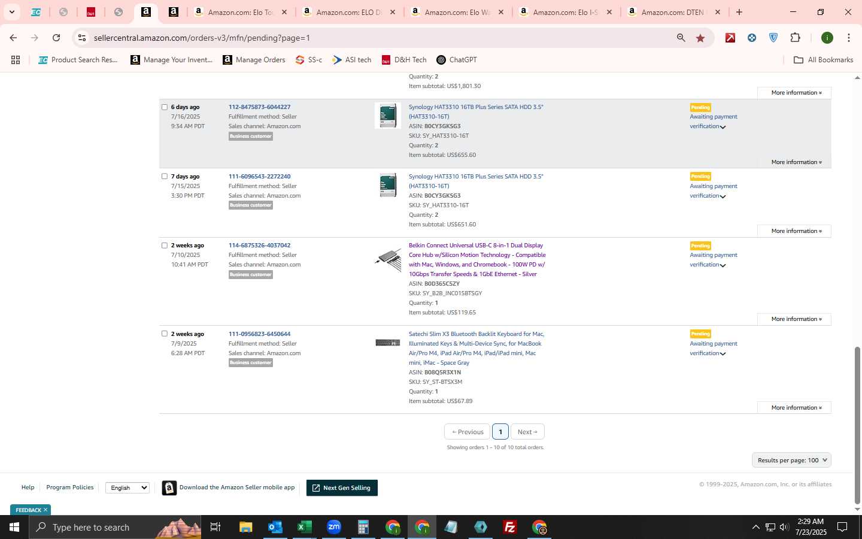
Task: Open the Chrome profile avatar
Action: pyautogui.click(x=827, y=38)
